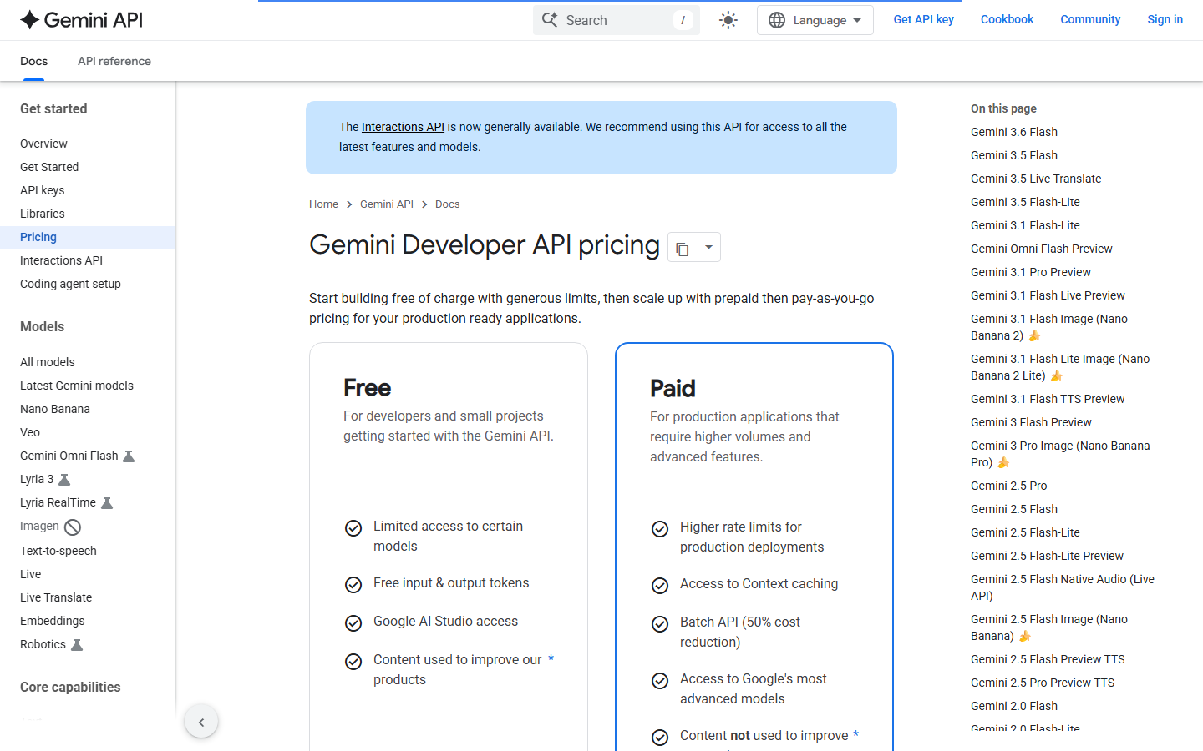Jump to Gemini 2.5 Pro Preview TTS section

1043,683
